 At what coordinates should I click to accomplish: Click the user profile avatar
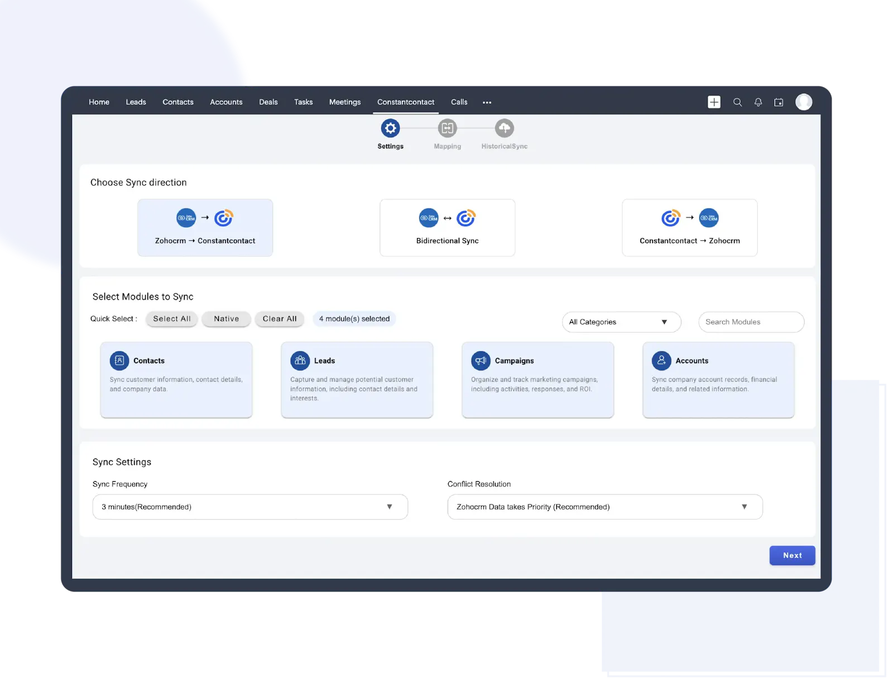804,102
